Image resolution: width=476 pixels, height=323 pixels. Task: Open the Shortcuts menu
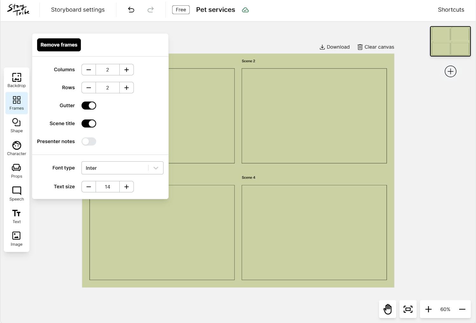tap(451, 10)
